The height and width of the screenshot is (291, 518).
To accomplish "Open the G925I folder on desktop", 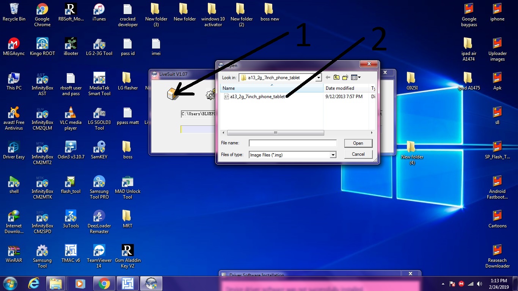I will [x=411, y=81].
